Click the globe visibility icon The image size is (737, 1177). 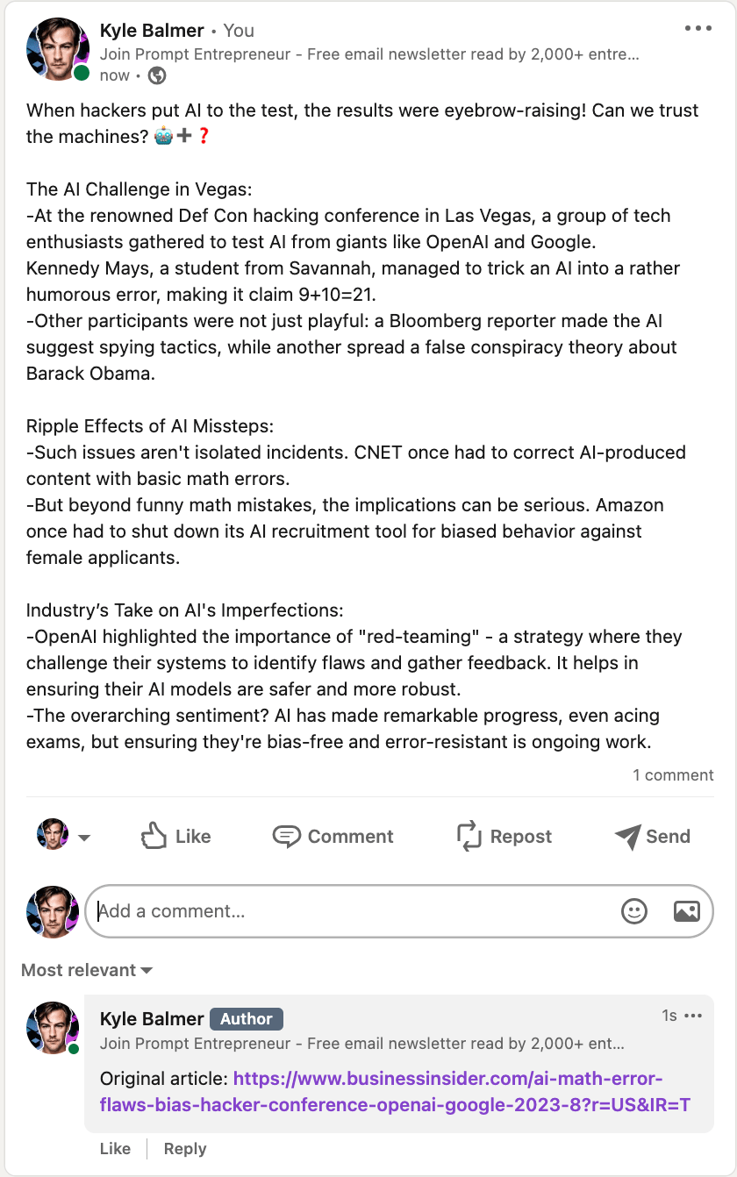point(157,75)
